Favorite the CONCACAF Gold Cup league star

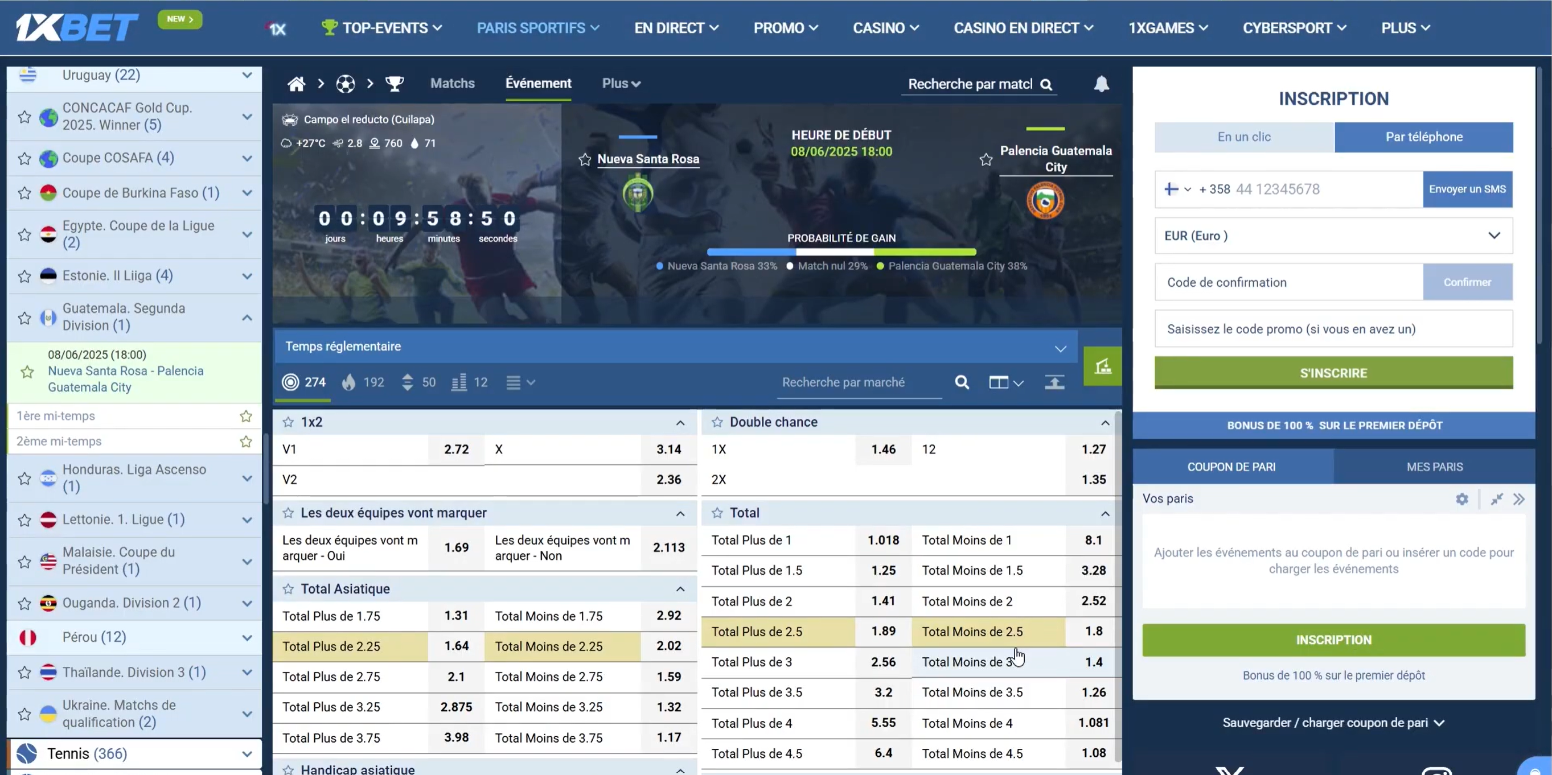(24, 117)
